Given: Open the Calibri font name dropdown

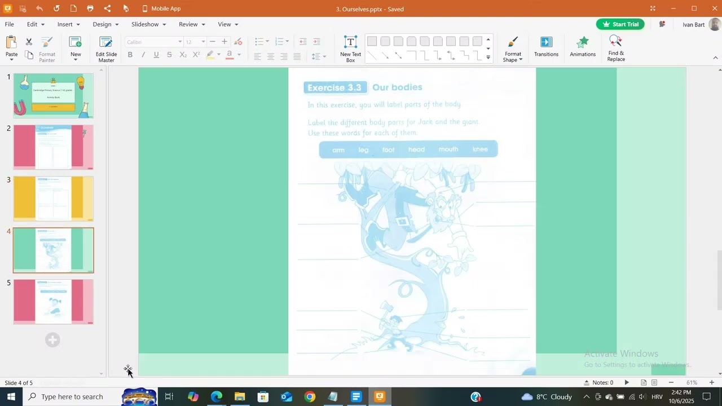Looking at the screenshot, I should [180, 42].
